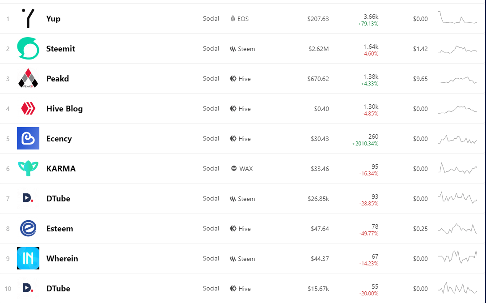Open the Steemit app name link
486x303 pixels.
[61, 49]
